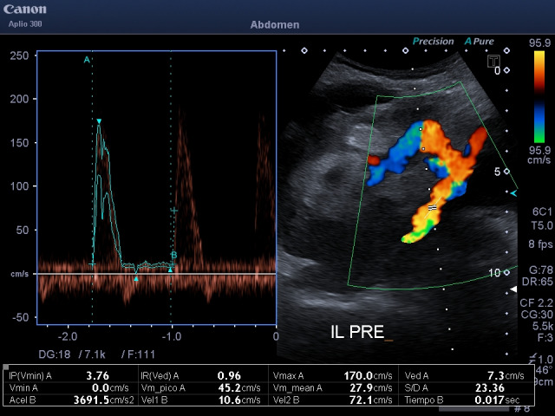The width and height of the screenshot is (555, 416).
Task: Select the peak systolic marker on waveform
Action: pos(99,121)
